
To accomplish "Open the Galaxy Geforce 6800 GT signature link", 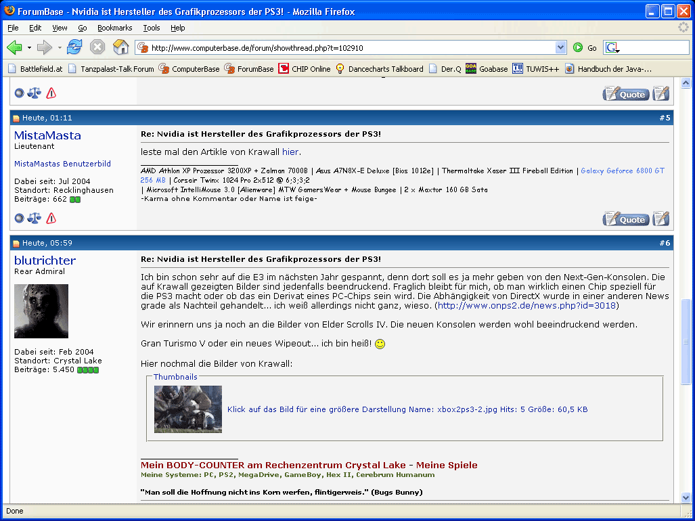I will 623,171.
